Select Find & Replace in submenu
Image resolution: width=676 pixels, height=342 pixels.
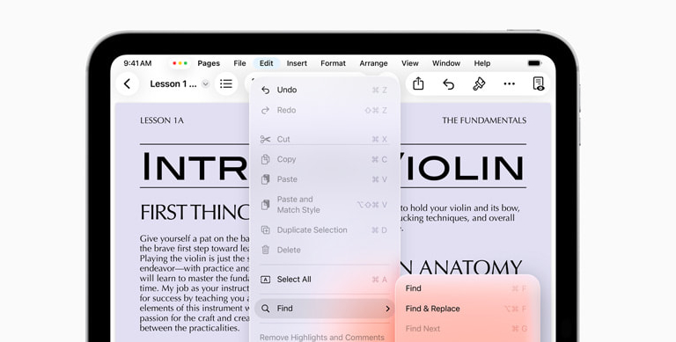point(467,309)
